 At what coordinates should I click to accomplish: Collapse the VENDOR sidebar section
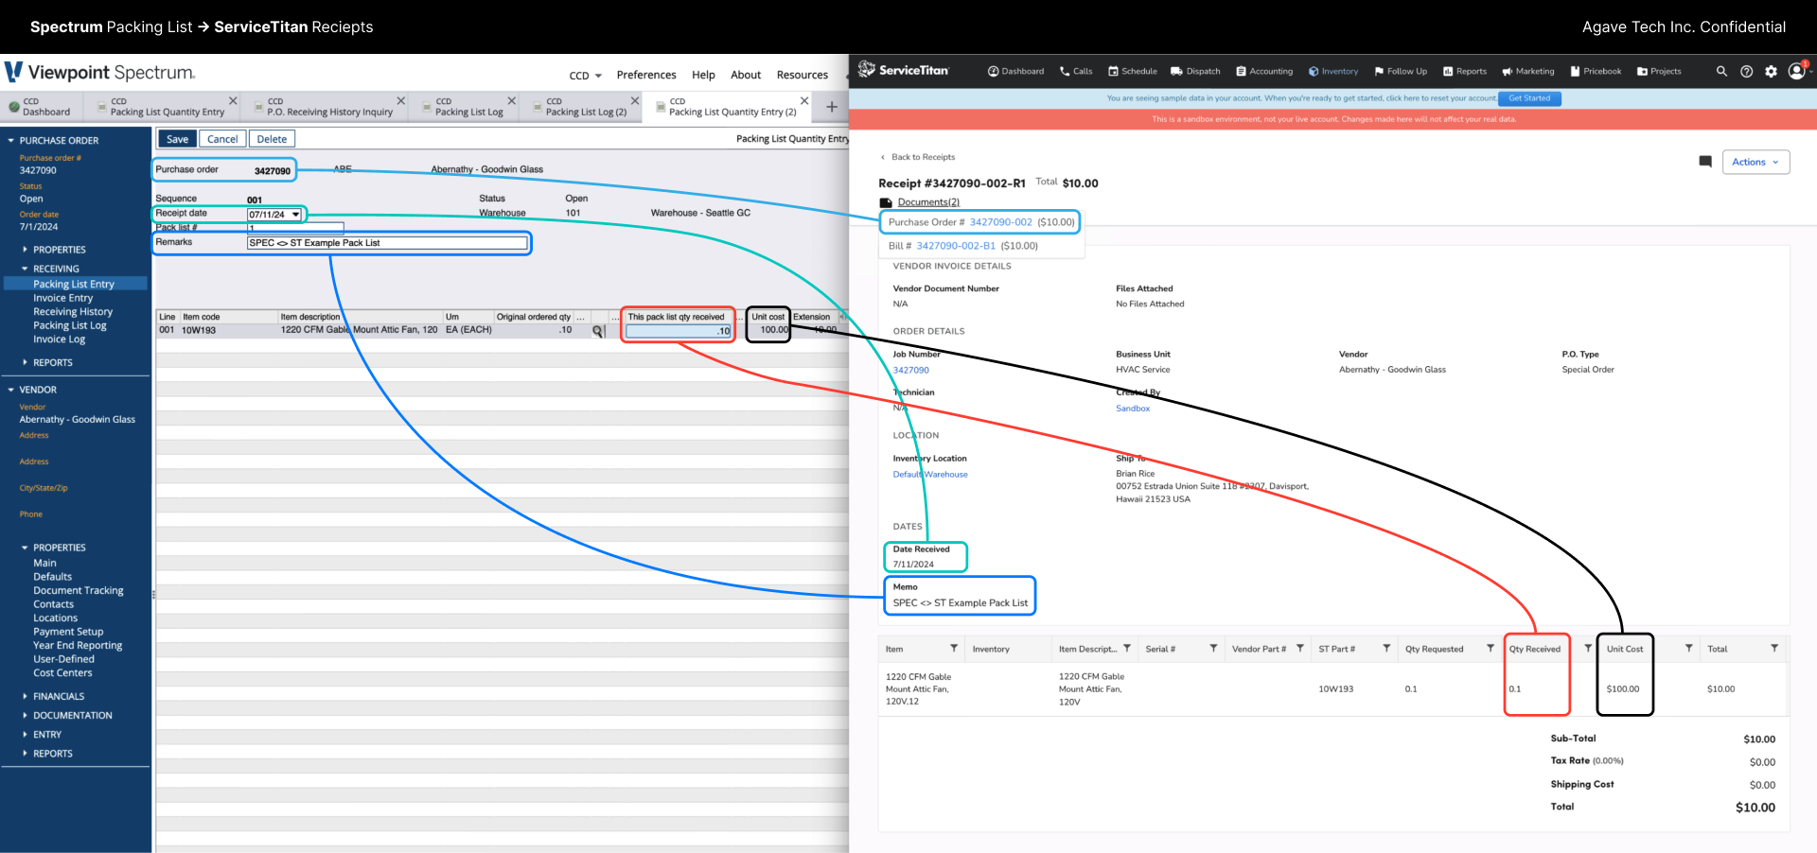[11, 390]
